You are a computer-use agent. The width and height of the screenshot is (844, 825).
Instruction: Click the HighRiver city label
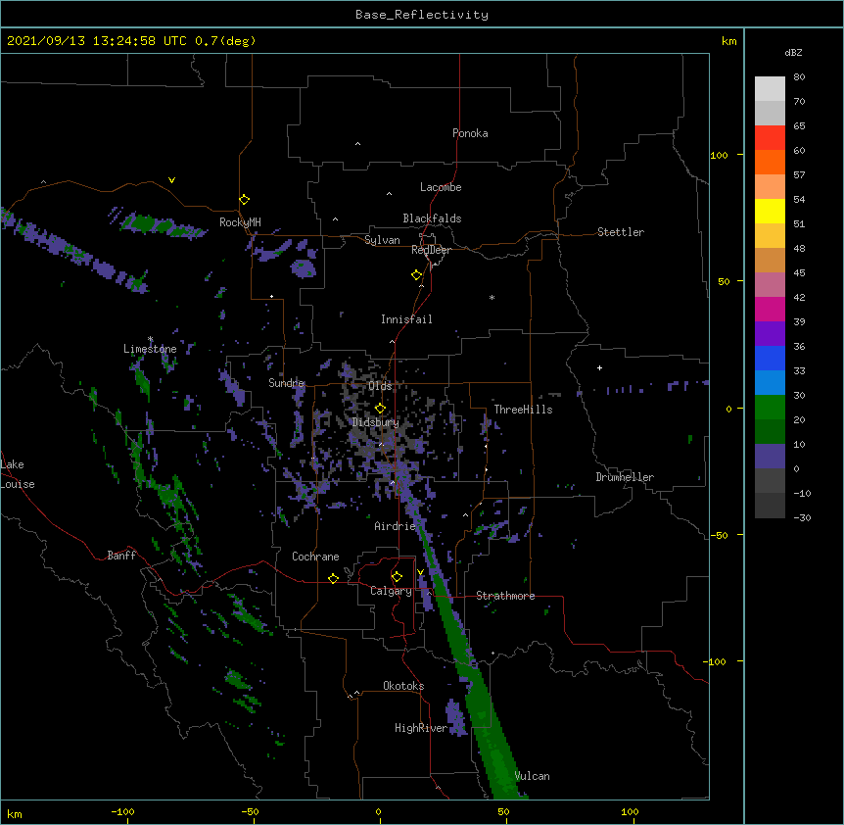pyautogui.click(x=421, y=728)
